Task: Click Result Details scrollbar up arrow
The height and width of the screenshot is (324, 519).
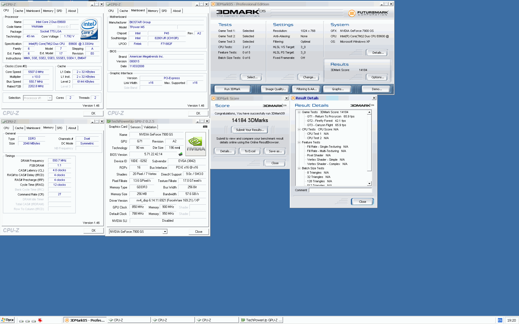Action: pyautogui.click(x=369, y=112)
